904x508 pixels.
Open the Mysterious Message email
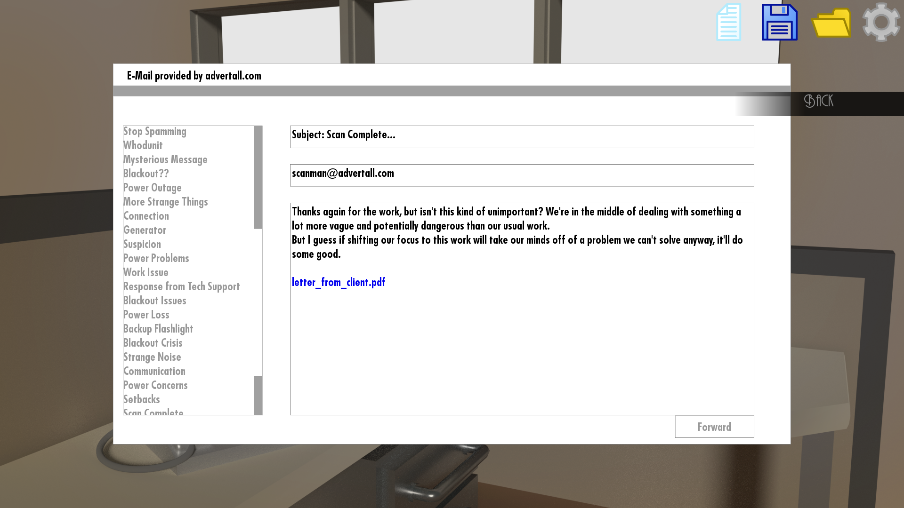(165, 160)
